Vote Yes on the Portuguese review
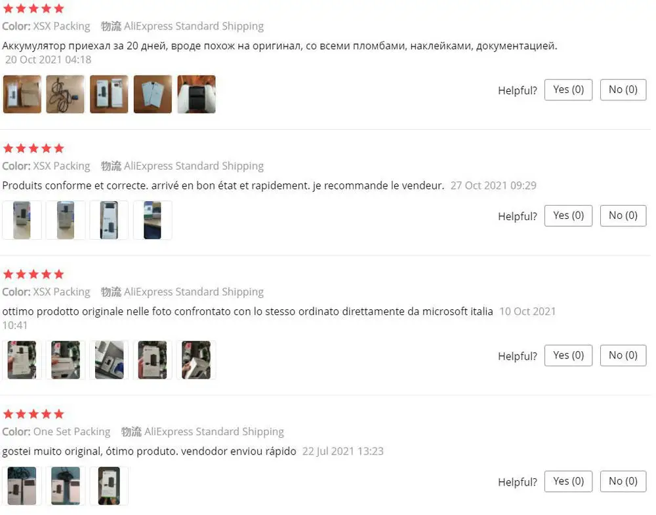This screenshot has width=656, height=515. pyautogui.click(x=568, y=481)
